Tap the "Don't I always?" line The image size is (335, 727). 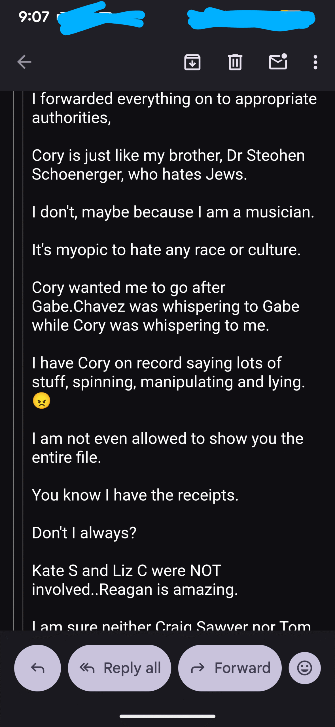coord(84,533)
